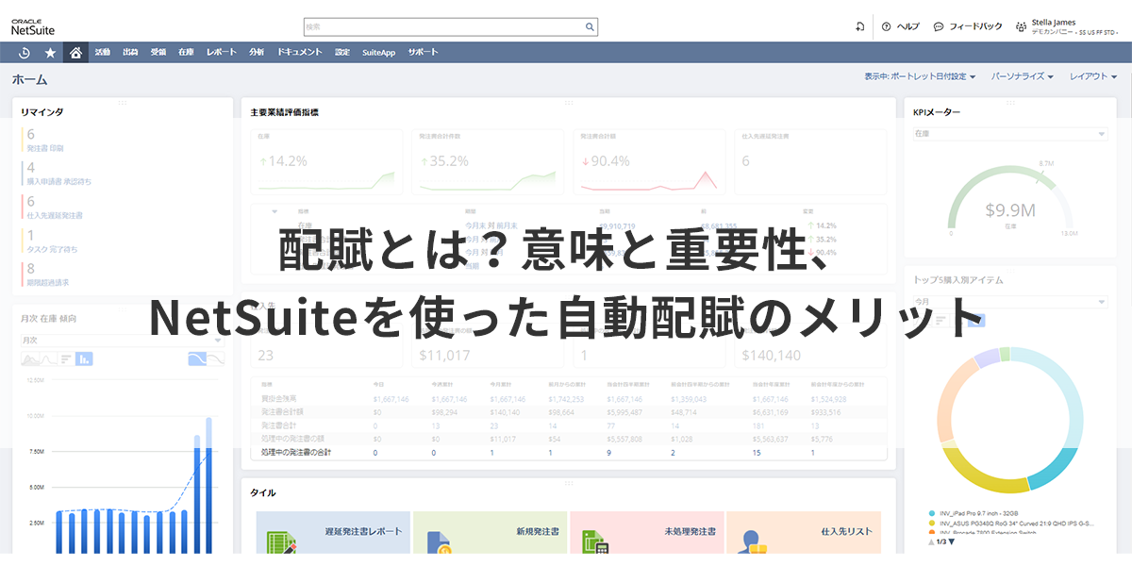The width and height of the screenshot is (1132, 566).
Task: Click the 処理中の発注書の合計 row label
Action: [x=298, y=453]
